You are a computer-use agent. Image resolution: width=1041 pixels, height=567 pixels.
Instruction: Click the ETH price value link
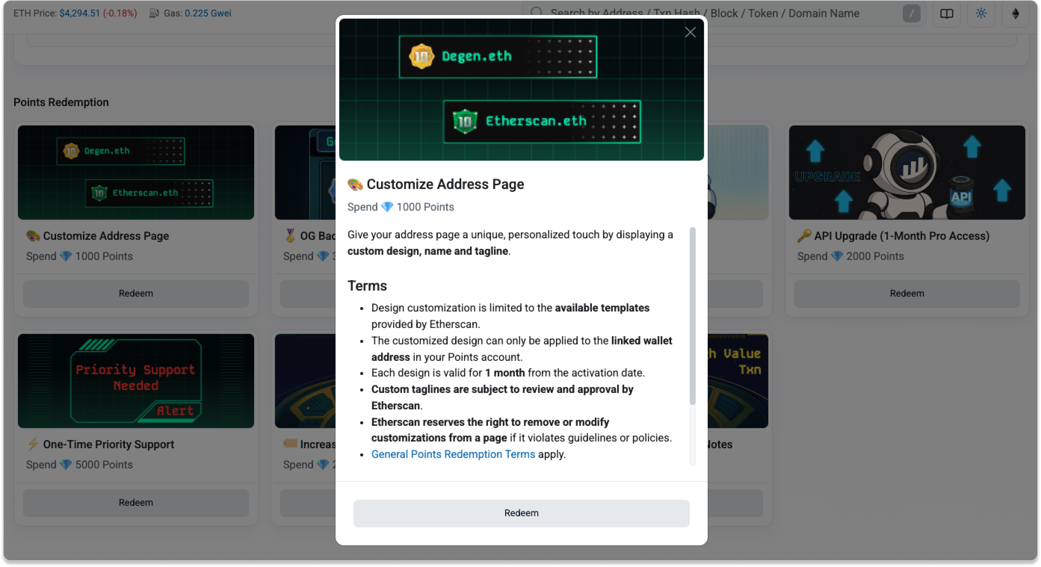coord(79,13)
